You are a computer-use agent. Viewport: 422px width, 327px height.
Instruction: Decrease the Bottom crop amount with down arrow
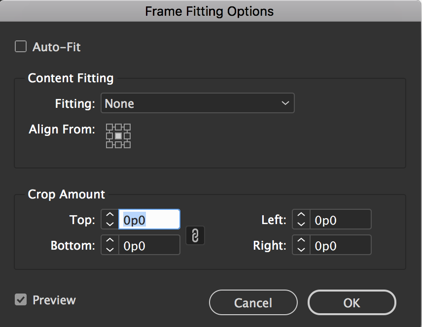coord(110,249)
